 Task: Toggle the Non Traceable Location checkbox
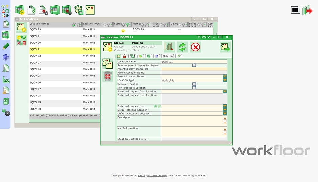pos(194,88)
